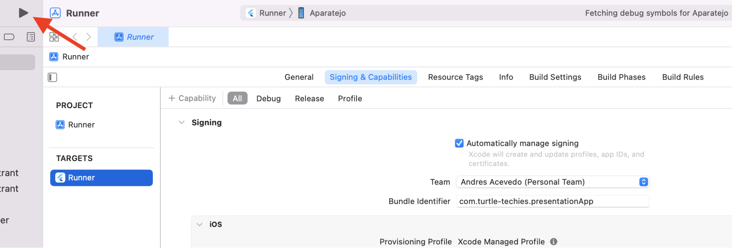Filter capabilities by Release configuration
Viewport: 732px width, 248px height.
click(x=309, y=99)
